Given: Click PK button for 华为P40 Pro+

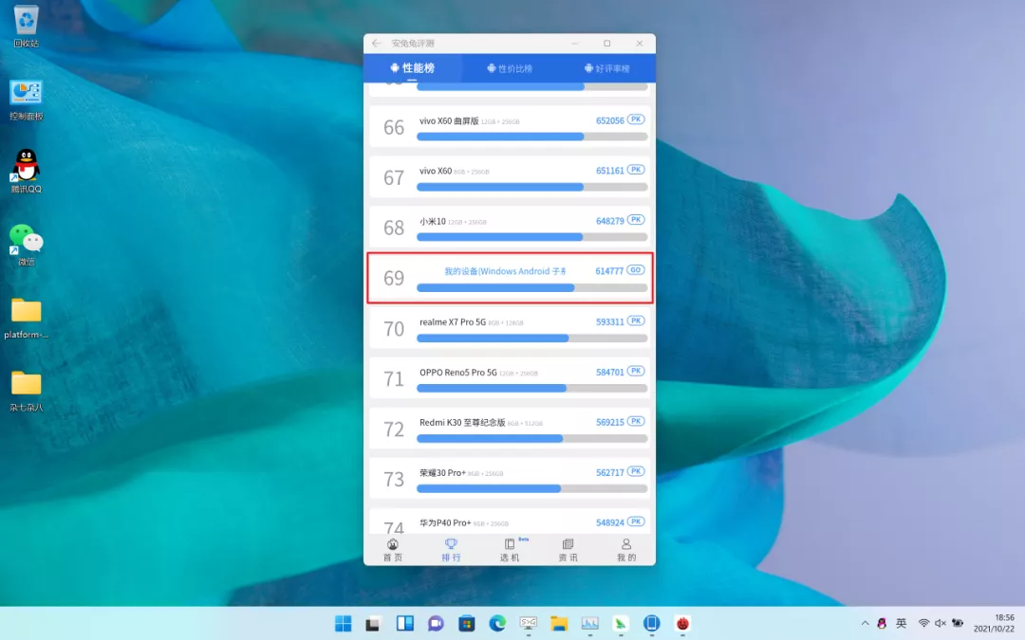Looking at the screenshot, I should [x=636, y=521].
